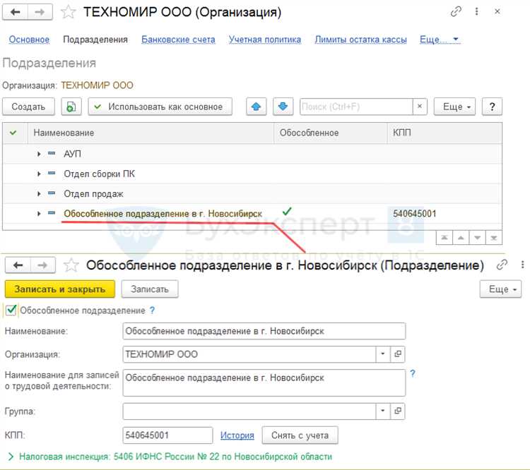Open Банковские счета tab

tap(178, 40)
